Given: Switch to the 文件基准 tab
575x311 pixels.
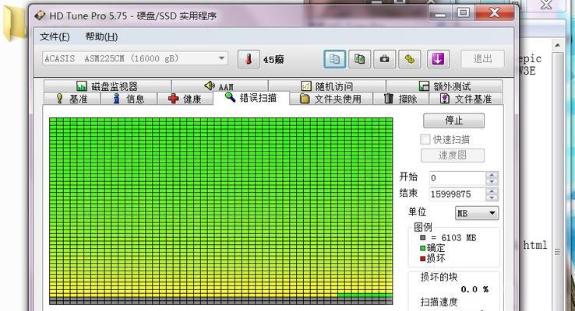Looking at the screenshot, I should [x=466, y=99].
